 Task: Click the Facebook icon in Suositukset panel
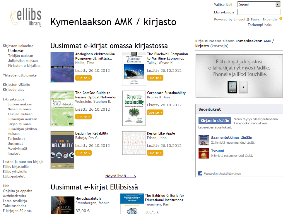tap(200, 173)
